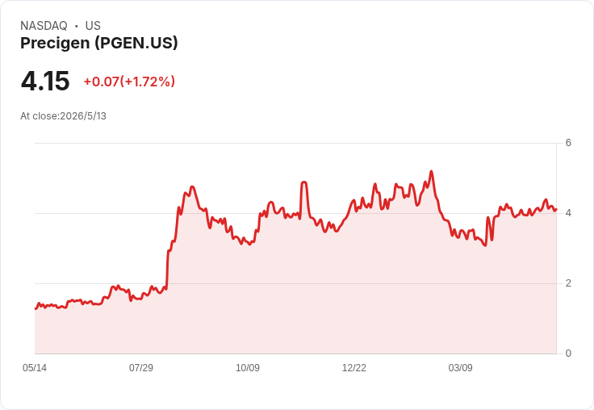
Task: Click the y-axis value 2 label
Action: (x=568, y=283)
